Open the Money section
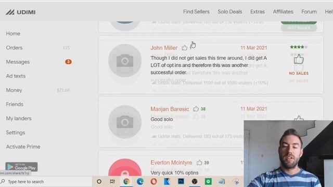Image resolution: width=333 pixels, height=187 pixels. (14, 90)
